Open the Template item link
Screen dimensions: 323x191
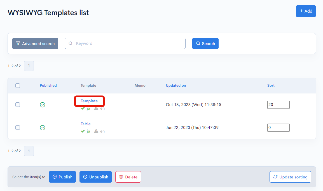[89, 101]
